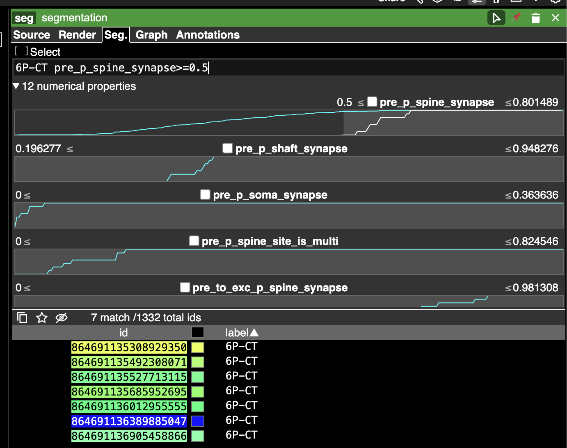Click color swatch for segment 864691136012955555
This screenshot has width=567, height=448.
[x=198, y=407]
